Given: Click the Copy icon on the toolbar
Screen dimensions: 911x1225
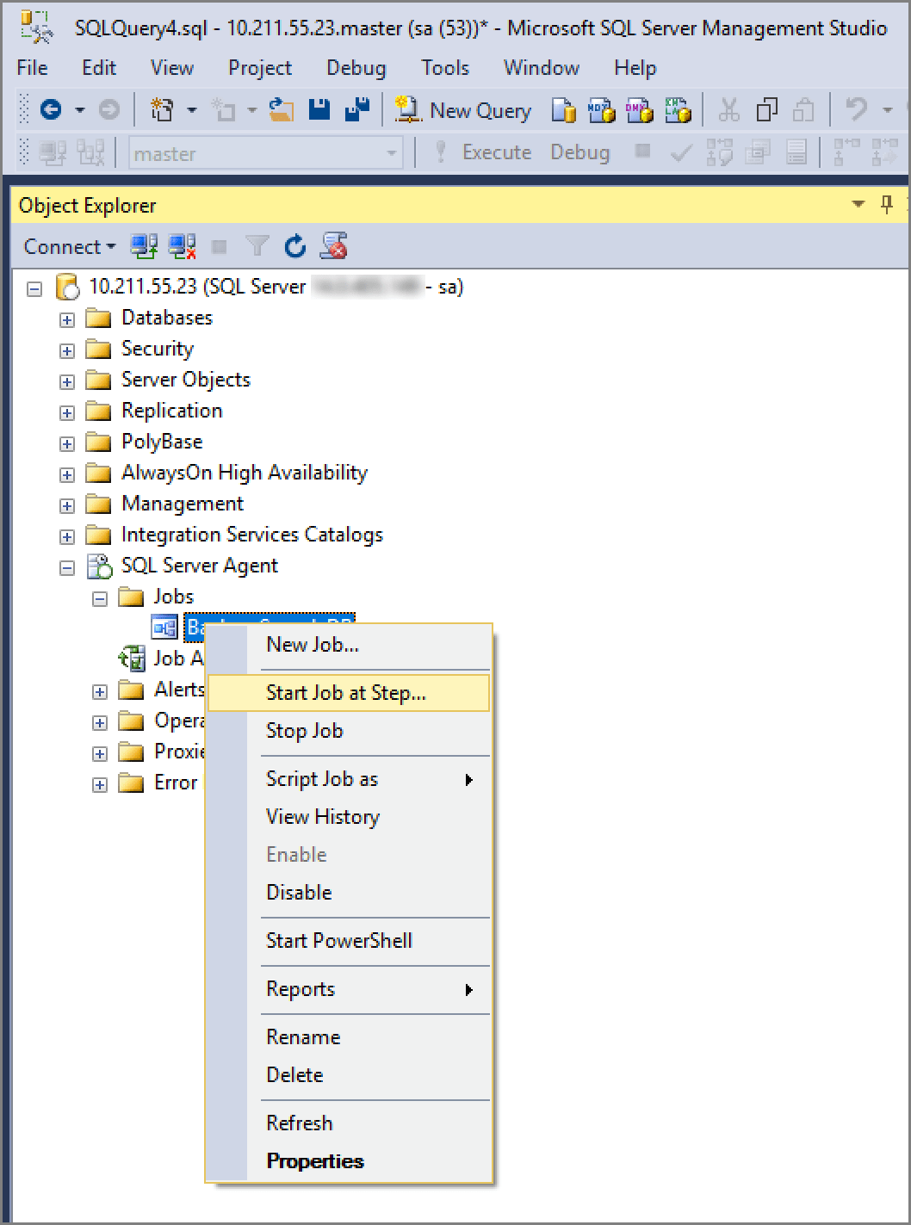Looking at the screenshot, I should (x=765, y=109).
